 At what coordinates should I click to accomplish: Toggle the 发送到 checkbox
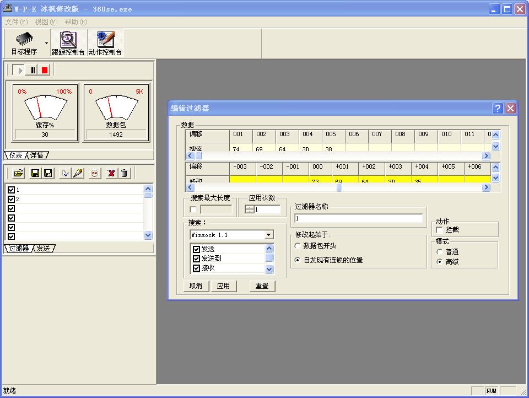pyautogui.click(x=196, y=259)
